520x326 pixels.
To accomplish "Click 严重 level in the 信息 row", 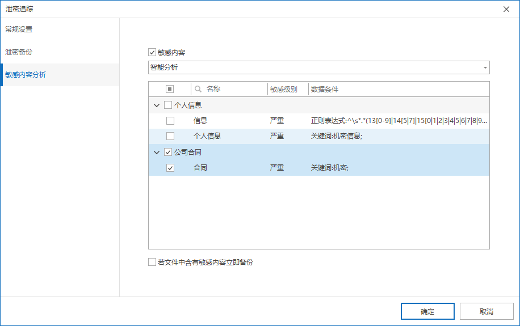I will [277, 121].
